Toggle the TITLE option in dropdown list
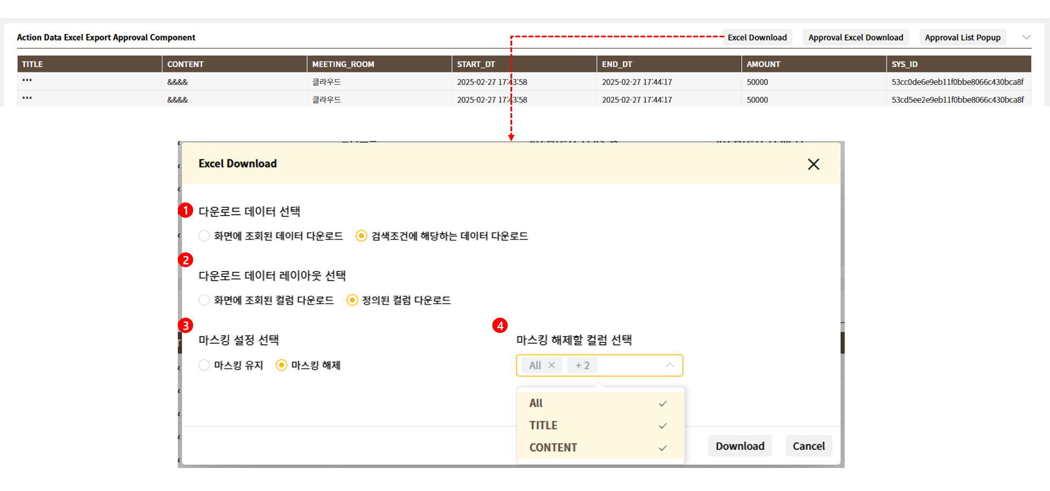Image resolution: width=1050 pixels, height=491 pixels. coord(599,426)
